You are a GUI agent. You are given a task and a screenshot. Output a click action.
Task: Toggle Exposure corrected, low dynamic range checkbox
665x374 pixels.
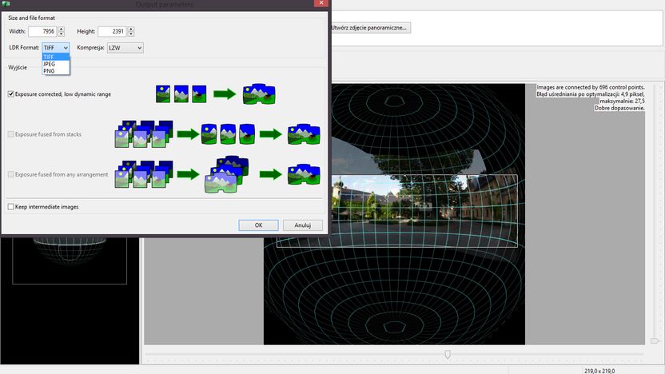pos(11,94)
